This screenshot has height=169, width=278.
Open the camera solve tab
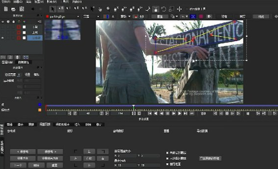63,124
